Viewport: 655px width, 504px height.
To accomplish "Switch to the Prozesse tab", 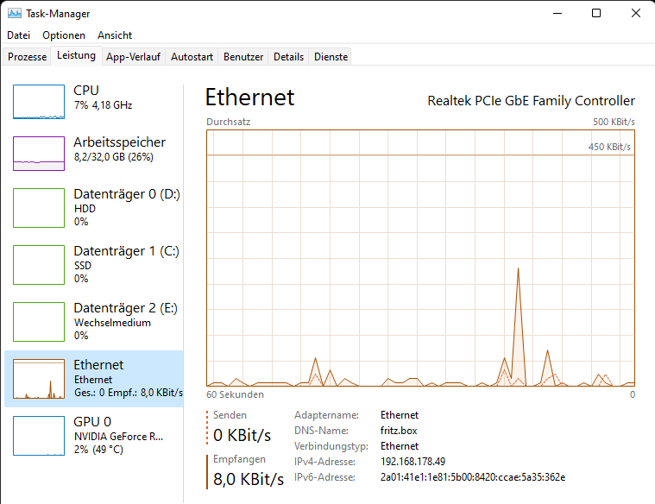I will pyautogui.click(x=27, y=57).
